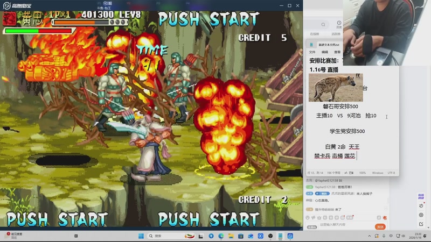The width and height of the screenshot is (431, 242).
Task: Open the Windows Start button
Action: pyautogui.click(x=141, y=236)
